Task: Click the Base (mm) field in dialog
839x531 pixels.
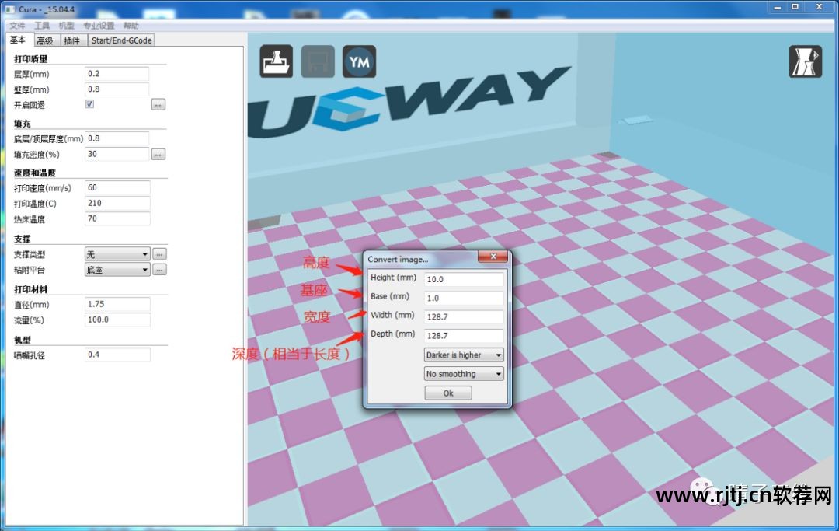Action: click(x=464, y=298)
